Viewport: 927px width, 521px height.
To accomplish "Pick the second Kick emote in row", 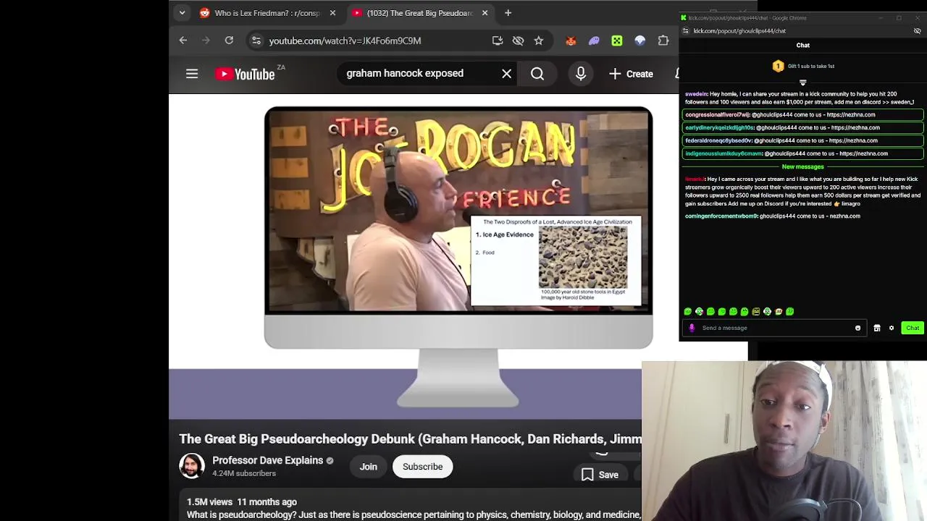I will (x=699, y=312).
